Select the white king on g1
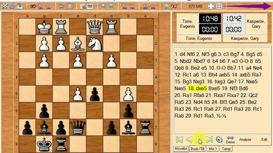273x153 pixels. (44, 27)
